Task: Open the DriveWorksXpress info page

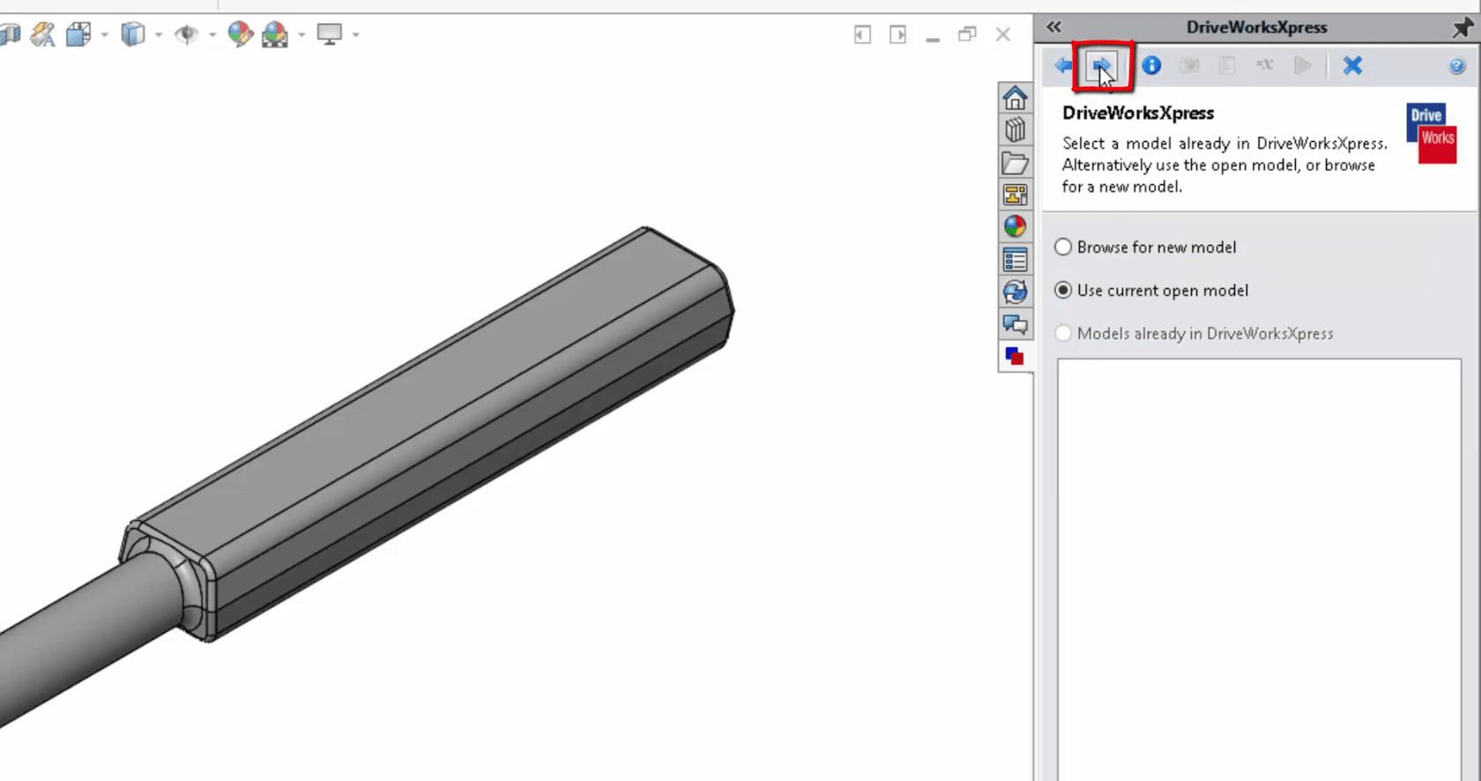Action: [1151, 65]
